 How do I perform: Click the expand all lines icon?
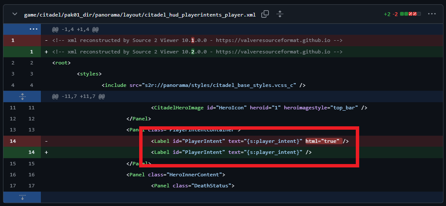pyautogui.click(x=280, y=14)
